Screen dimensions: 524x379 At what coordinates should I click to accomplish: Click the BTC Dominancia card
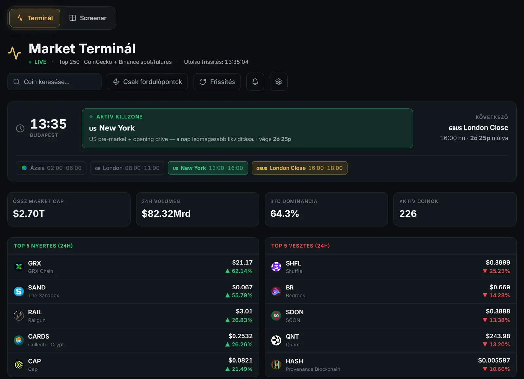click(x=326, y=209)
